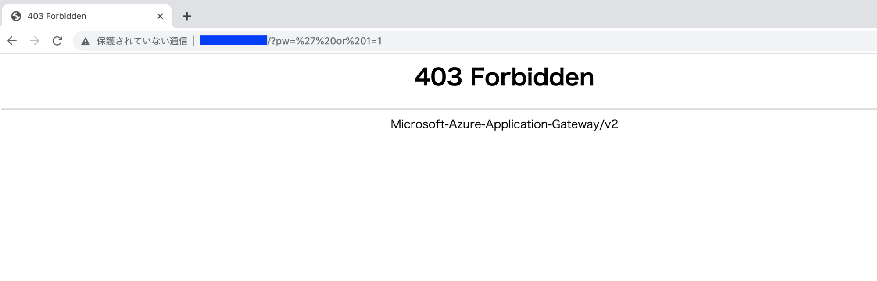
Task: Select the 403 Forbidden tab
Action: 87,16
